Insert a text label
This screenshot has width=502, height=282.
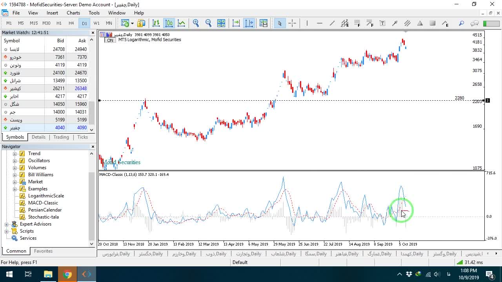382,23
